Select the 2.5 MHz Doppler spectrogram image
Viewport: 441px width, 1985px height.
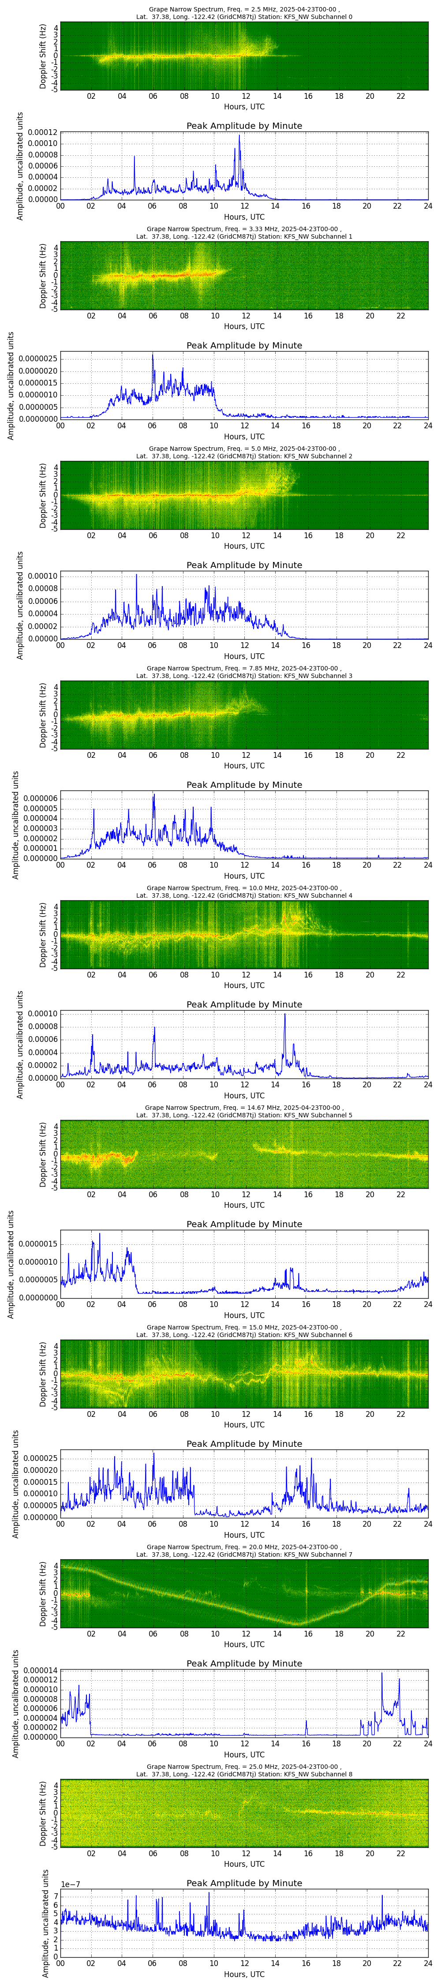(x=243, y=56)
